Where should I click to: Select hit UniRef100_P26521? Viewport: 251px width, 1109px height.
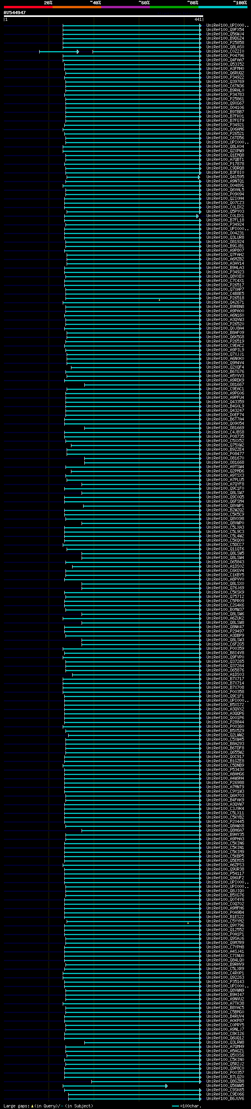(225, 133)
